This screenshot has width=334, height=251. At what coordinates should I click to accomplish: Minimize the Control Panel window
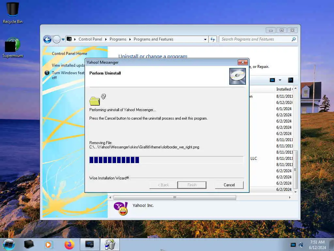click(x=271, y=30)
